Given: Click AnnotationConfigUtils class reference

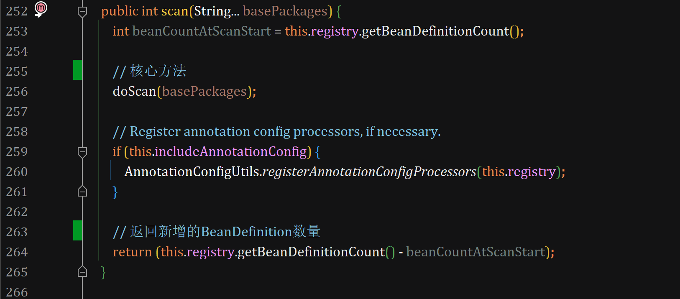Looking at the screenshot, I should pos(192,171).
